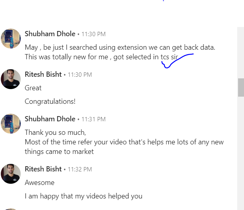Select the "Awesome" message
Image resolution: width=244 pixels, height=210 pixels.
coord(39,183)
